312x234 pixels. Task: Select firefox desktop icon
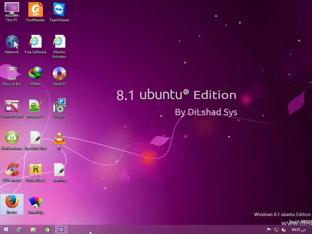pyautogui.click(x=12, y=204)
